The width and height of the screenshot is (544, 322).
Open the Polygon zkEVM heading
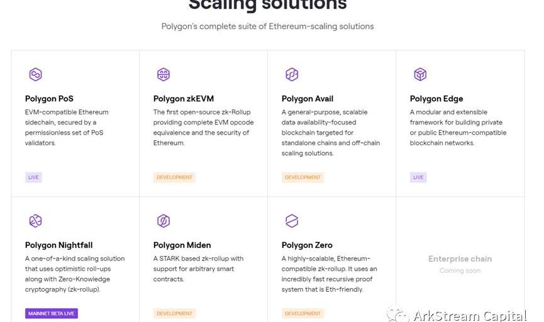coord(184,99)
